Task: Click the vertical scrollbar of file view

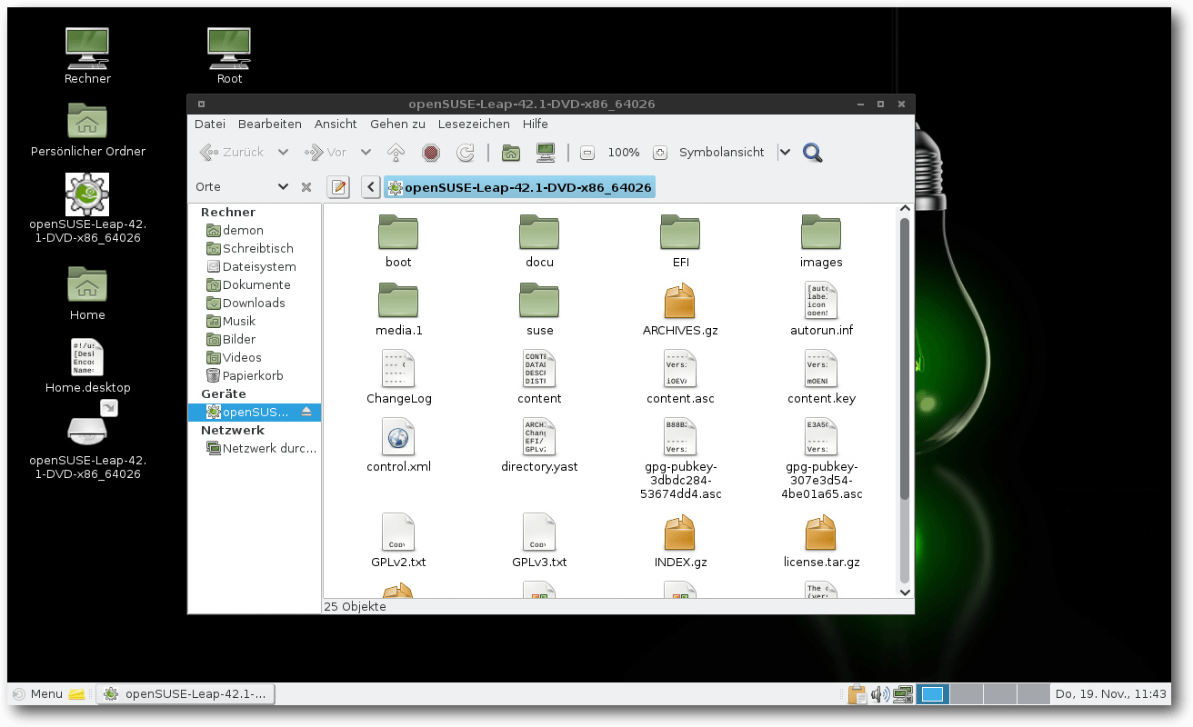Action: [x=905, y=359]
